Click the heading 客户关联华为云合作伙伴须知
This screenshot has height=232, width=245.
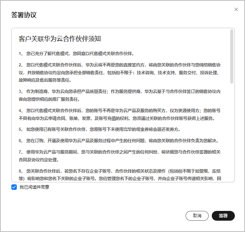pos(60,39)
